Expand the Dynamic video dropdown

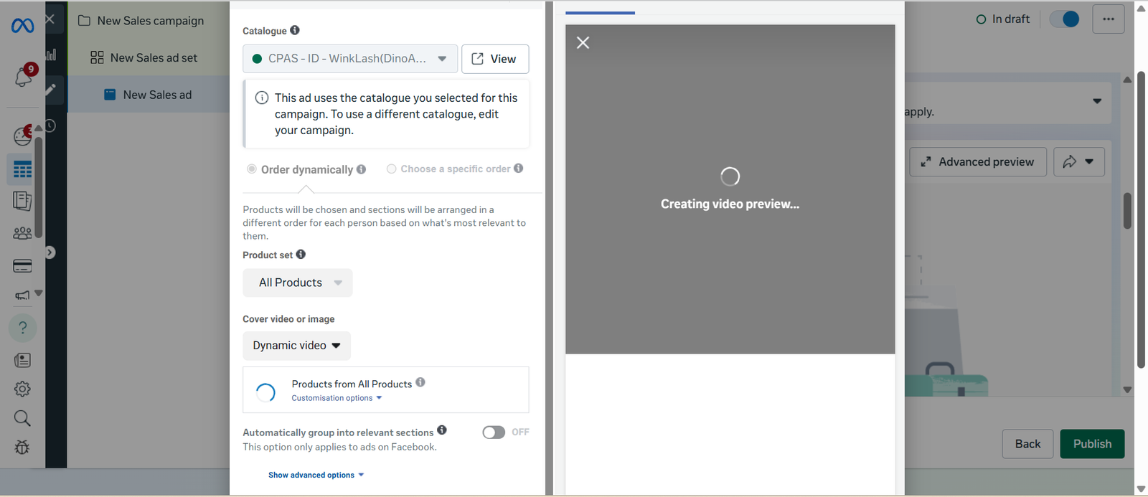coord(296,346)
